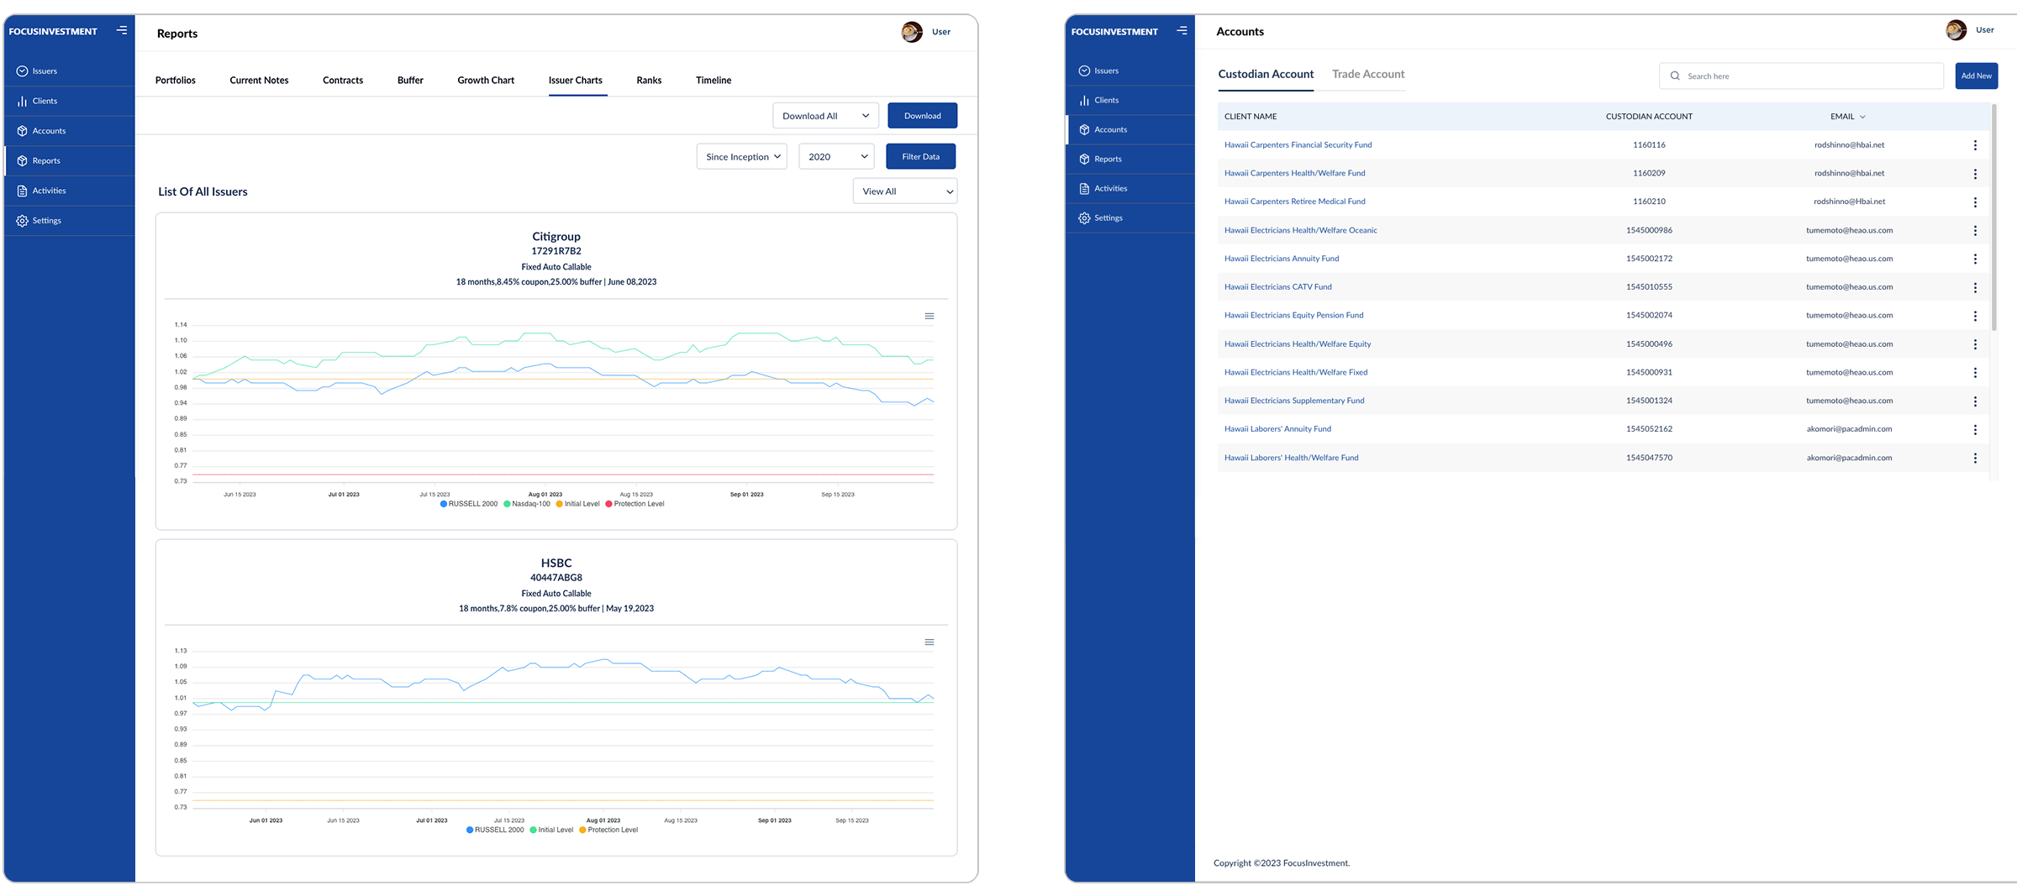Click the search magnifier icon in Accounts
The image size is (2017, 896).
coord(1675,76)
